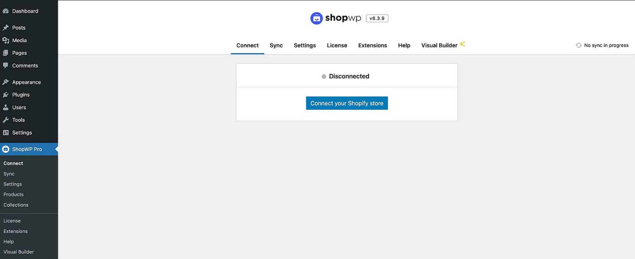
Task: Open the Collections submenu link
Action: click(16, 205)
